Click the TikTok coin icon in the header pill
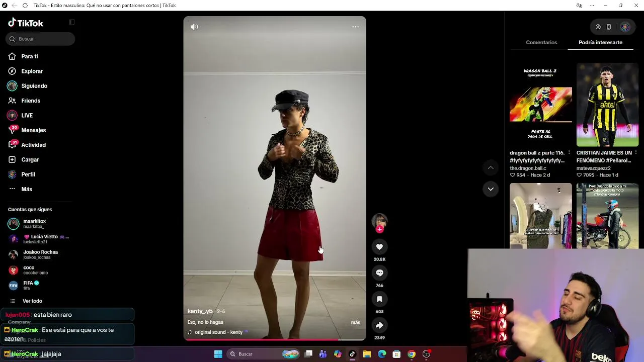The height and width of the screenshot is (362, 644). coord(598,27)
